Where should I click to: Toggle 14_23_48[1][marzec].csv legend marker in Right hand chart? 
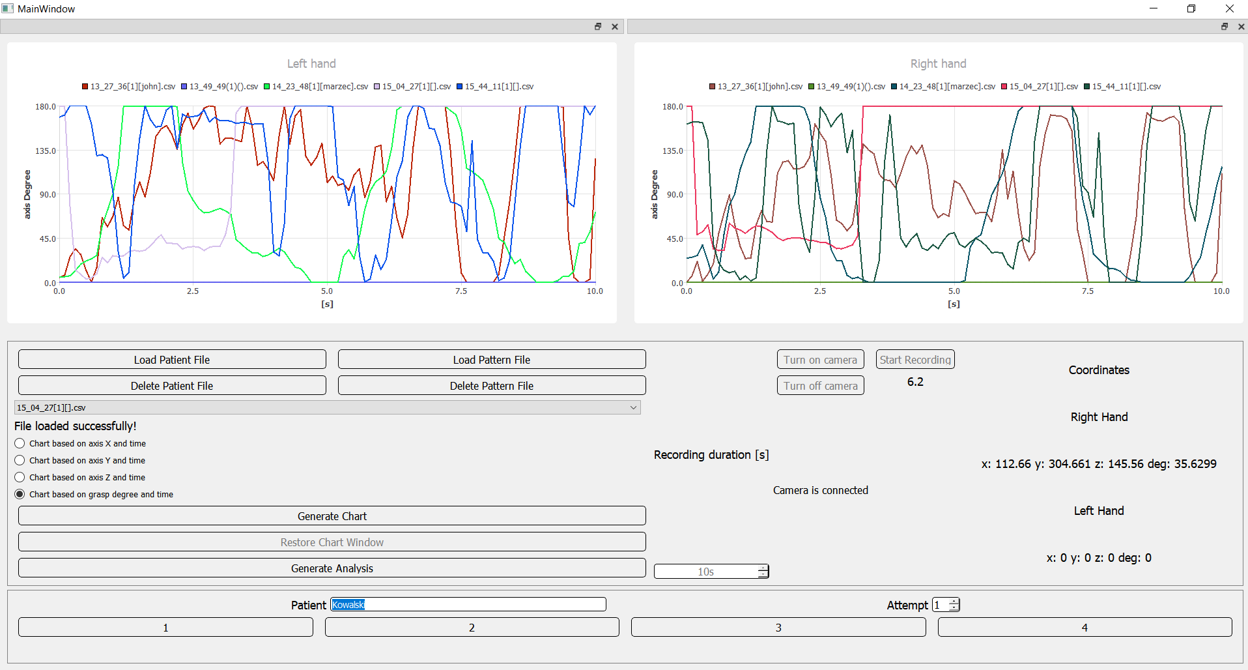pyautogui.click(x=894, y=87)
